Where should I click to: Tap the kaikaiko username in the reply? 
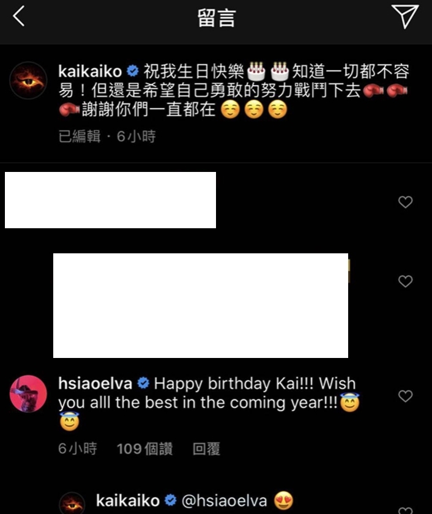128,501
